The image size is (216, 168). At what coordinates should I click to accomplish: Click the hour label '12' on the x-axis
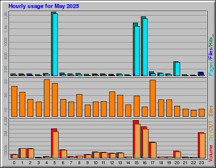[x=112, y=163]
